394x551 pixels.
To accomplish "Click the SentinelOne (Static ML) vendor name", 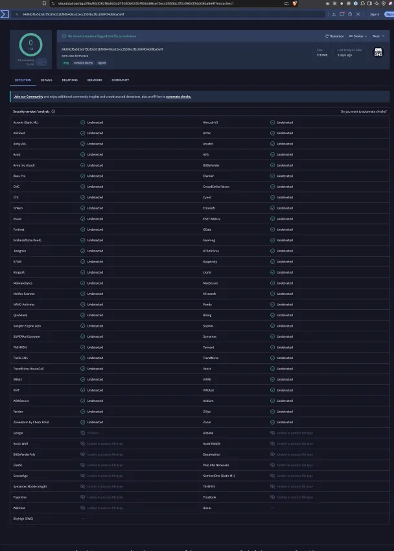I will (219, 476).
